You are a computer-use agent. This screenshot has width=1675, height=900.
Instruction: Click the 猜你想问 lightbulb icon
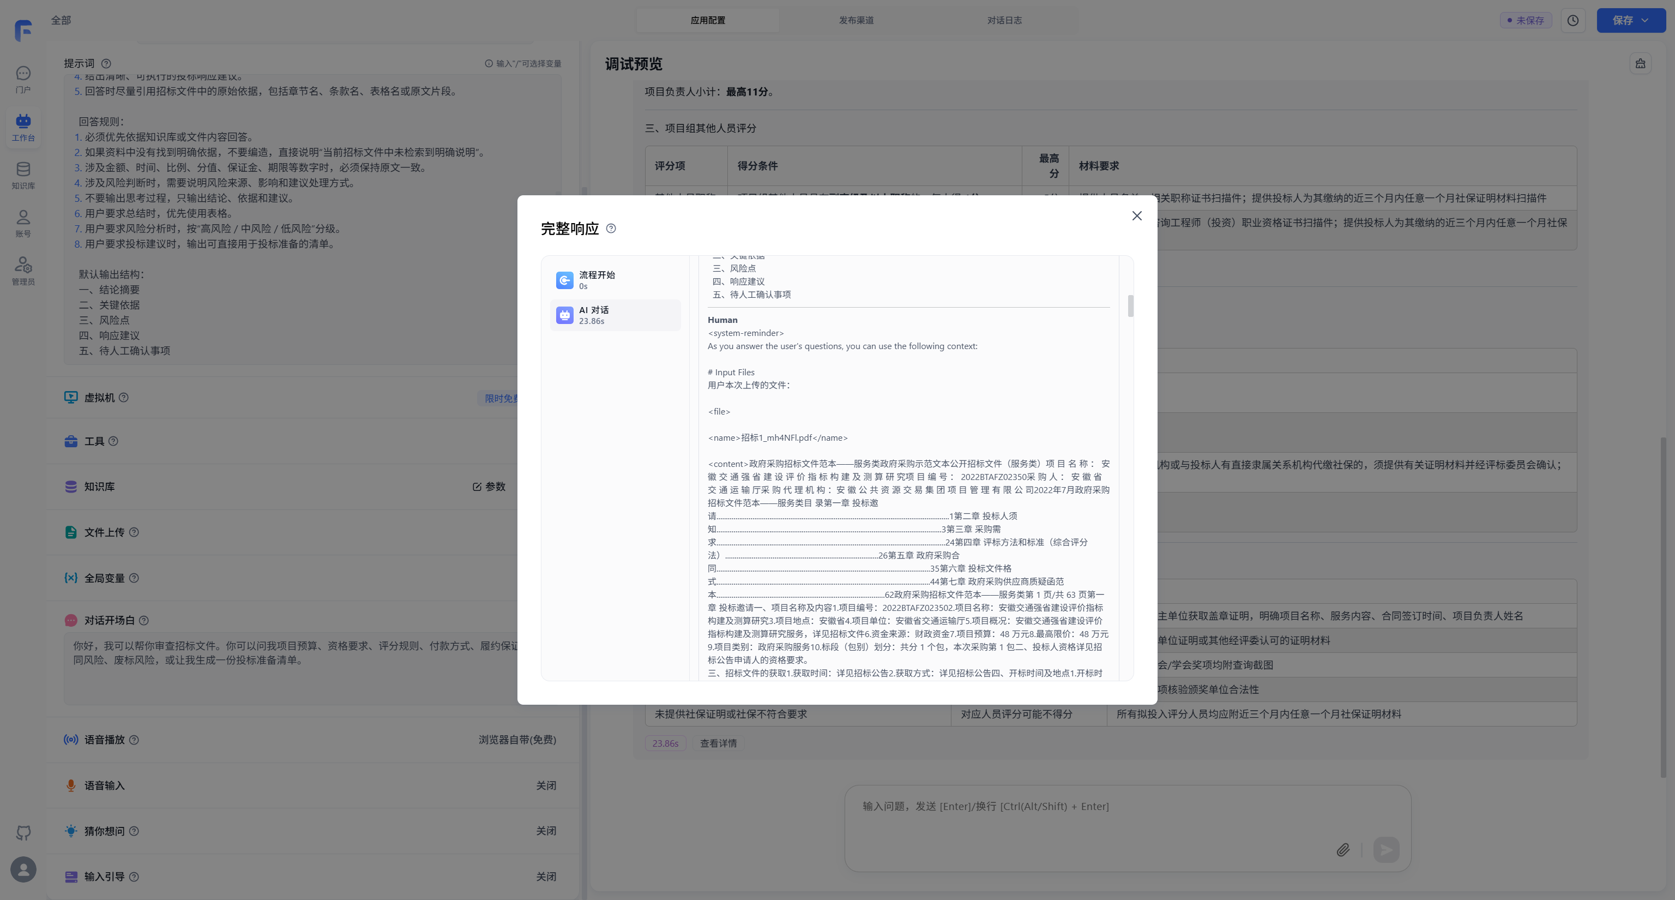[x=71, y=830]
